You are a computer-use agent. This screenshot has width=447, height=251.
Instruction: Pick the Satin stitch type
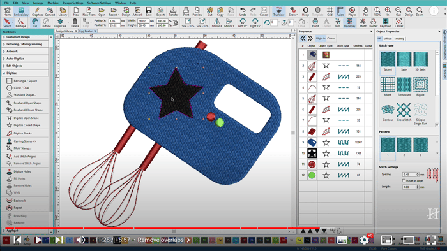coord(404,61)
